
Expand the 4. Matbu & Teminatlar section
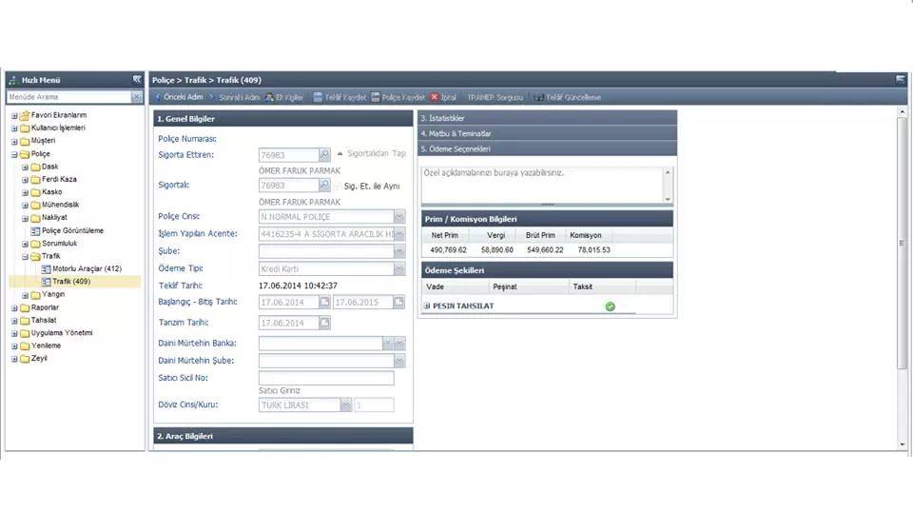[548, 133]
